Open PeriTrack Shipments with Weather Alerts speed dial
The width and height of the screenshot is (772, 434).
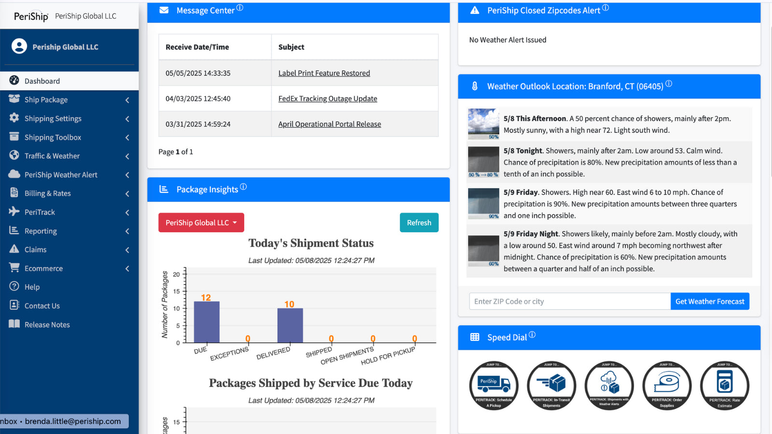point(609,386)
